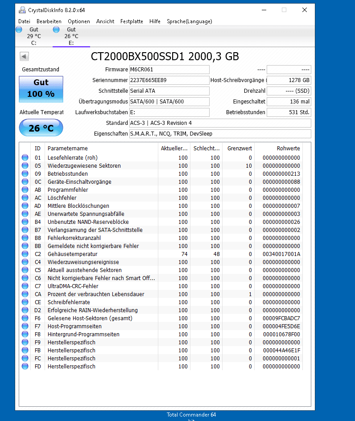Click status orb for Gehäusetemperatur
The image size is (355, 421).
[x=25, y=254]
